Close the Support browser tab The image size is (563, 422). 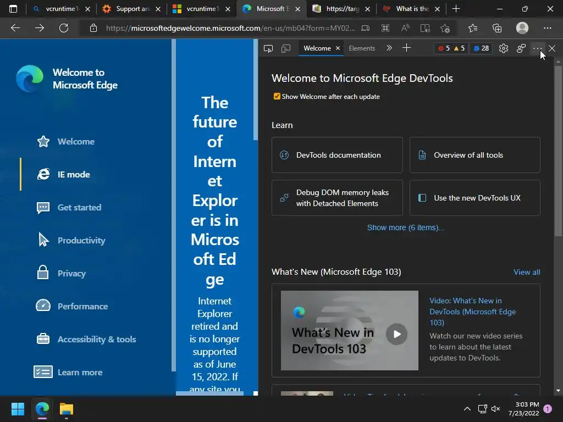tap(158, 9)
